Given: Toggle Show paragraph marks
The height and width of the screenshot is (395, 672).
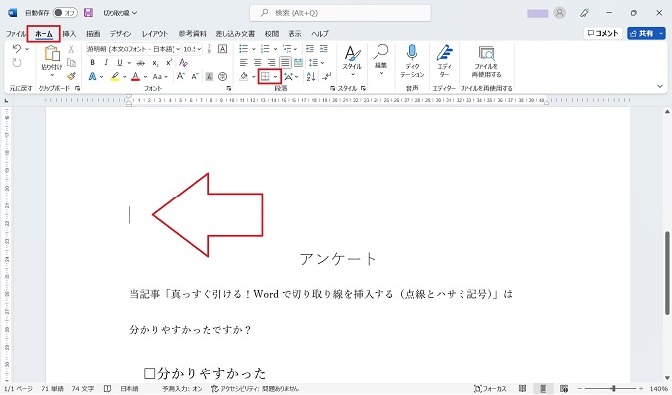Looking at the screenshot, I should click(x=326, y=77).
